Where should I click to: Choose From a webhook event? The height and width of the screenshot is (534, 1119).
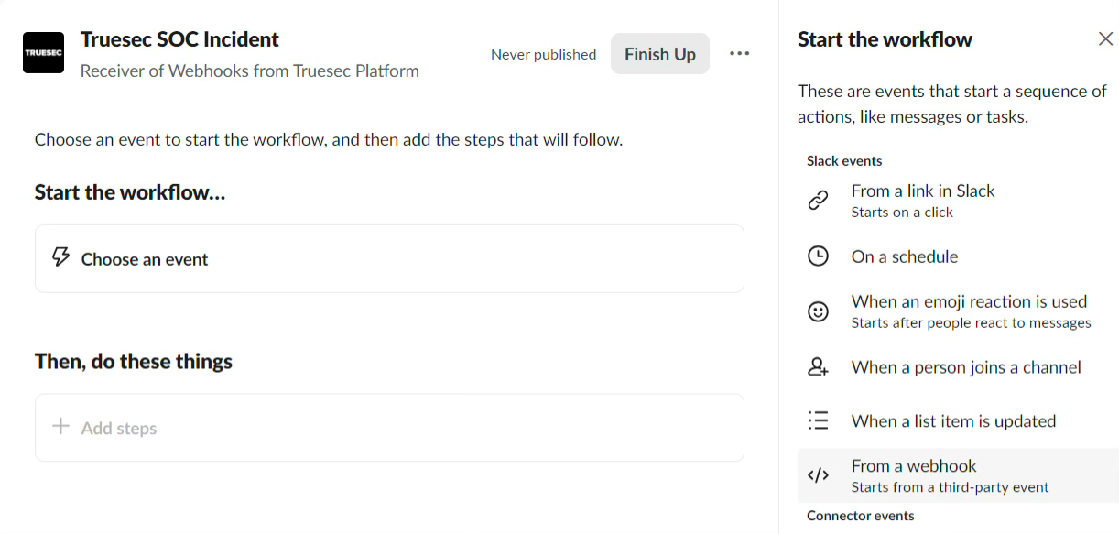tap(949, 475)
